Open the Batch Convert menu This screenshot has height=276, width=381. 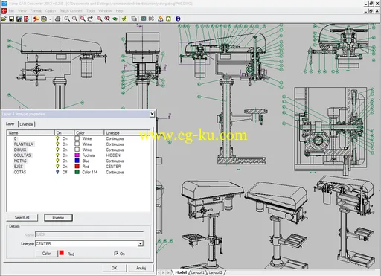(71, 11)
